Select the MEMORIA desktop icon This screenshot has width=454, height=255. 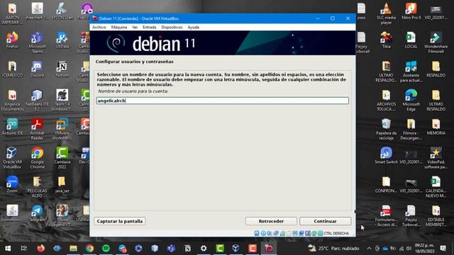[x=436, y=127]
